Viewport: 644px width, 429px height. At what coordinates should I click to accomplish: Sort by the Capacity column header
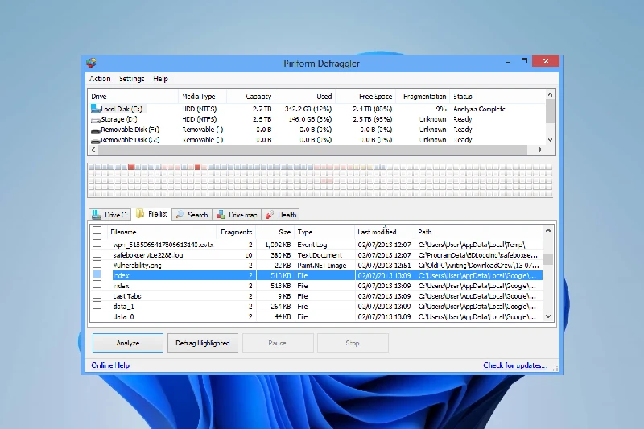[250, 97]
